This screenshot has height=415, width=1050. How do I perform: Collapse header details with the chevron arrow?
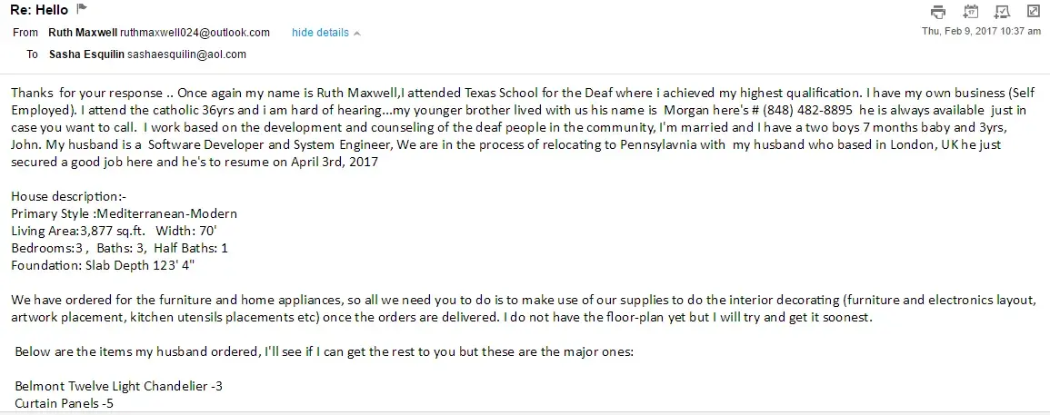pos(356,34)
